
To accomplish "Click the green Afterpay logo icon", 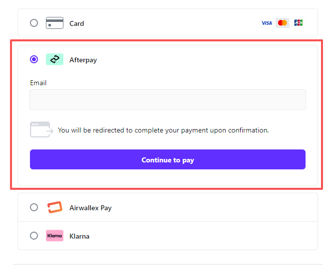I will (x=54, y=60).
